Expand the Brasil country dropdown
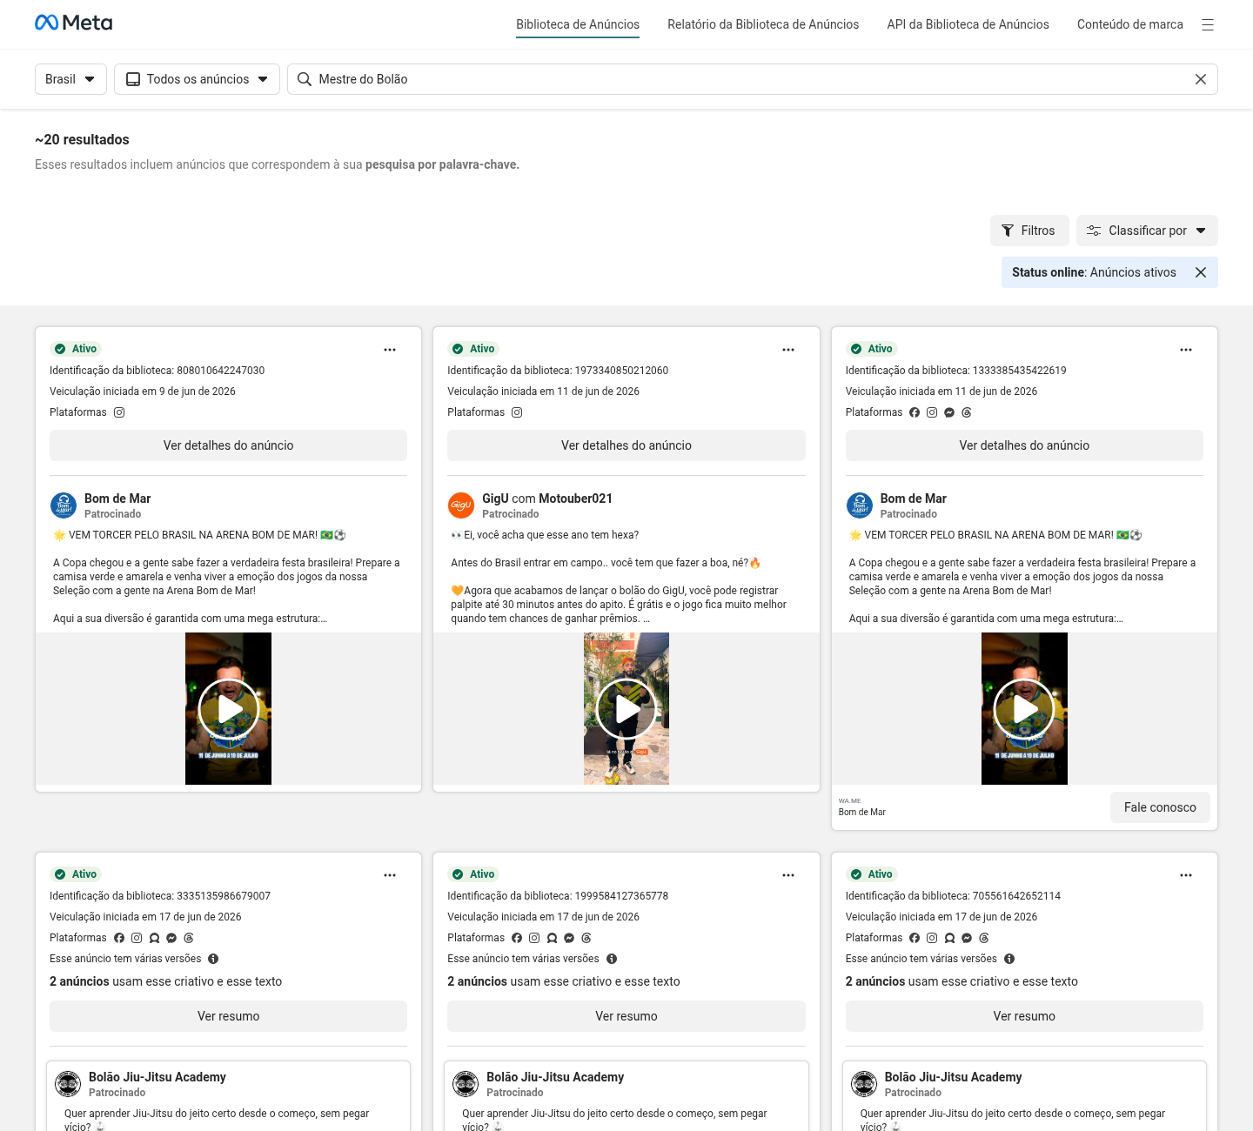The height and width of the screenshot is (1131, 1253). 70,79
